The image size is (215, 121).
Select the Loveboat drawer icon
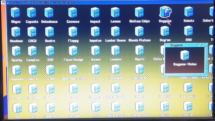tap(116, 70)
